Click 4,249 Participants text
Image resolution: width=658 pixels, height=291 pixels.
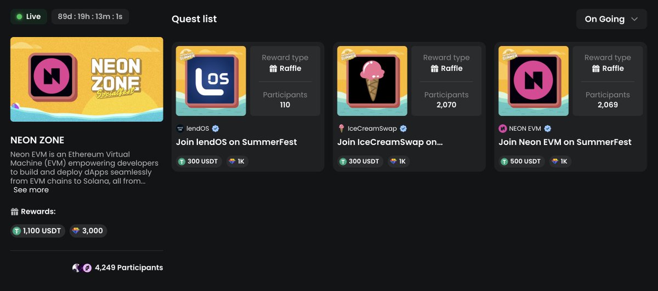pyautogui.click(x=129, y=268)
